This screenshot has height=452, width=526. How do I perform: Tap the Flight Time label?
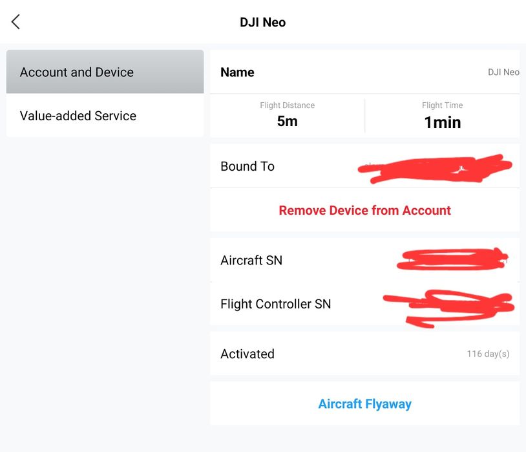[442, 105]
